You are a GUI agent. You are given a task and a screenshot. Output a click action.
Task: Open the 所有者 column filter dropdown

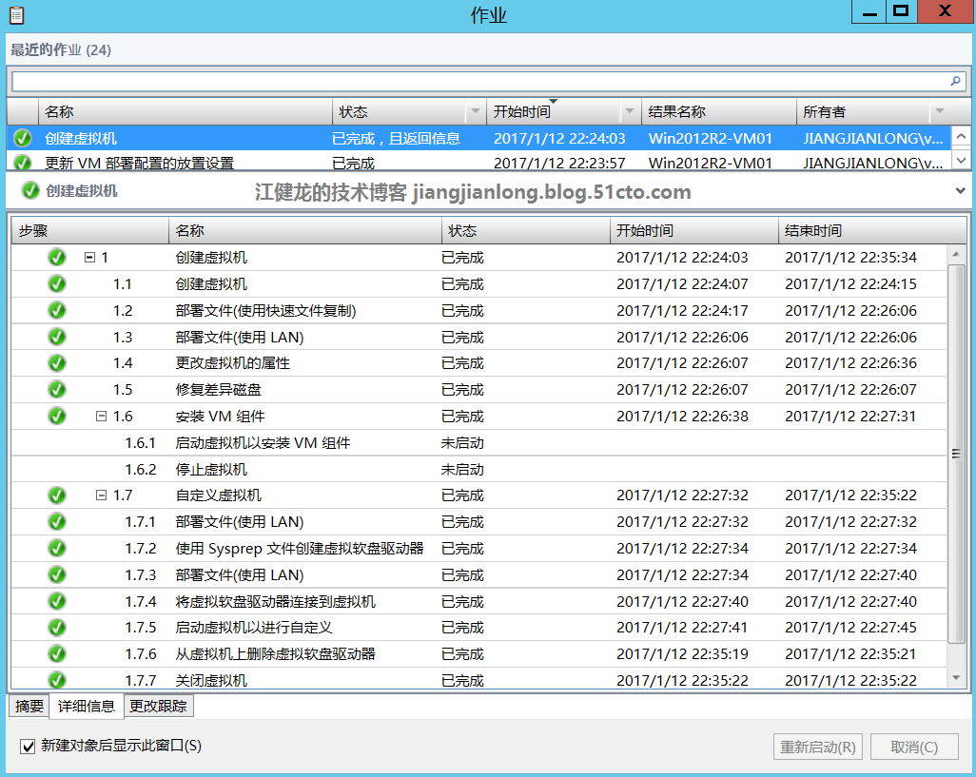(939, 111)
